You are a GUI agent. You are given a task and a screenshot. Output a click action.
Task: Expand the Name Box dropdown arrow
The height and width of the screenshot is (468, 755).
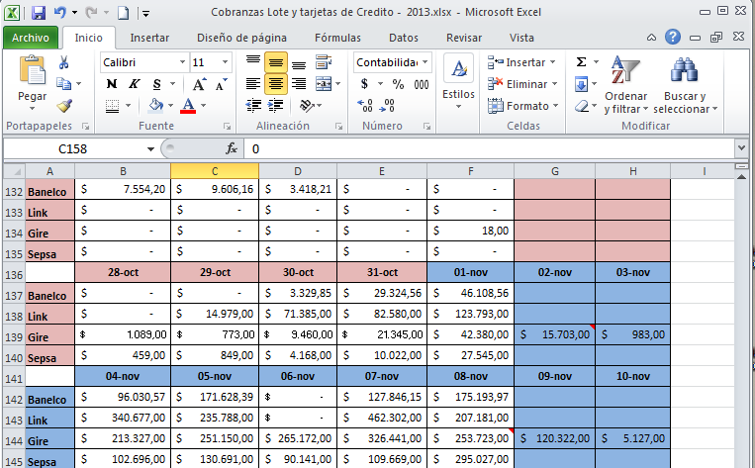(150, 148)
